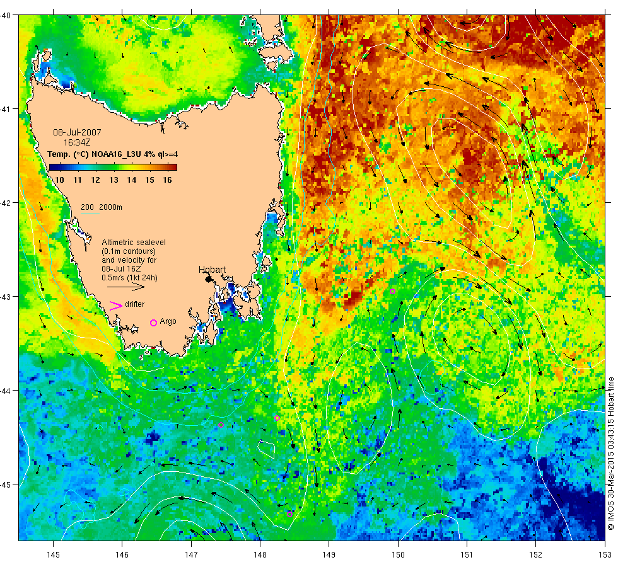Click the velocity scale reference arrow
Image resolution: width=618 pixels, height=567 pixels.
[125, 287]
